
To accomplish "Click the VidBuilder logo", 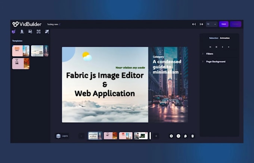I will 27,24.
